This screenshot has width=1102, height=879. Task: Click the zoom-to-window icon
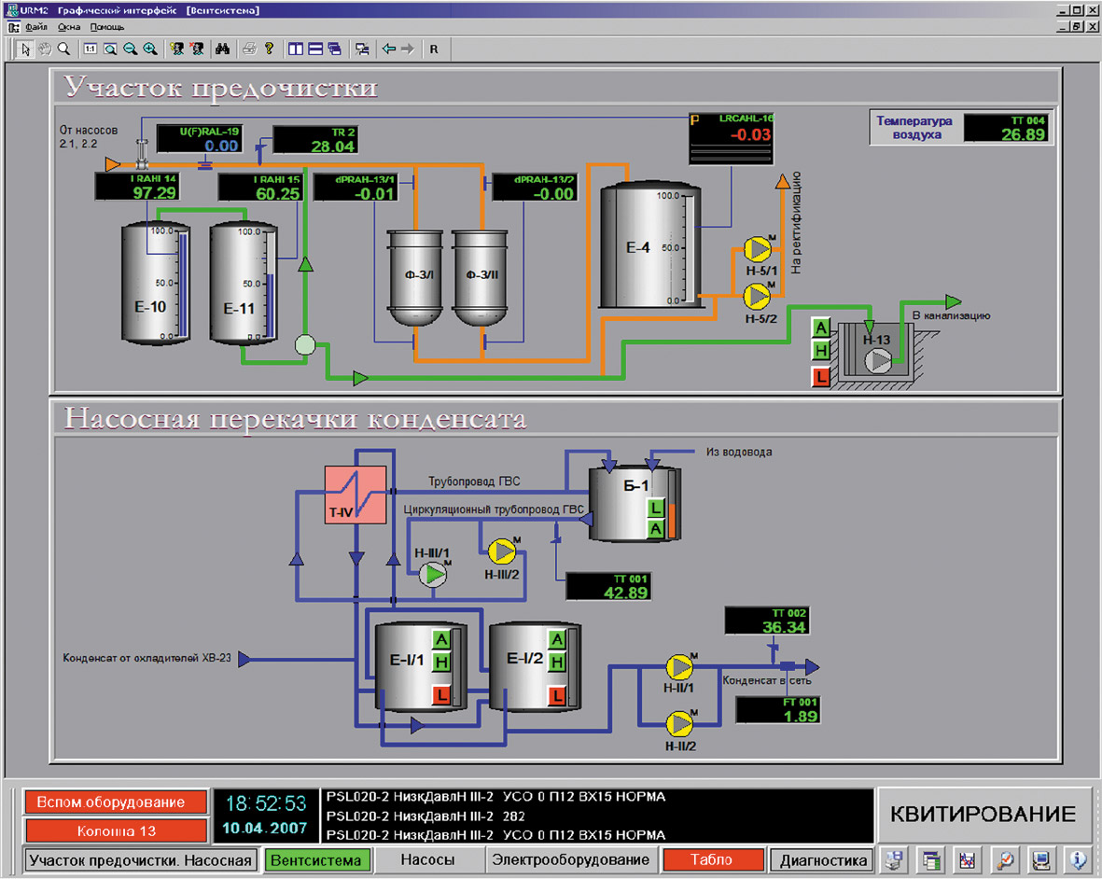tap(110, 49)
